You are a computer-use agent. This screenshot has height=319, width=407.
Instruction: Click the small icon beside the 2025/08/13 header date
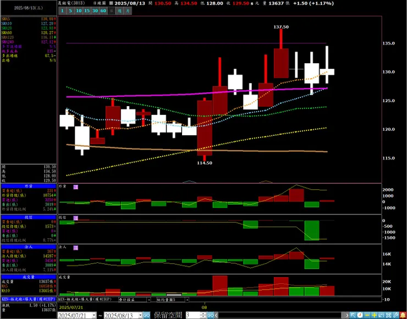pos(111,3)
